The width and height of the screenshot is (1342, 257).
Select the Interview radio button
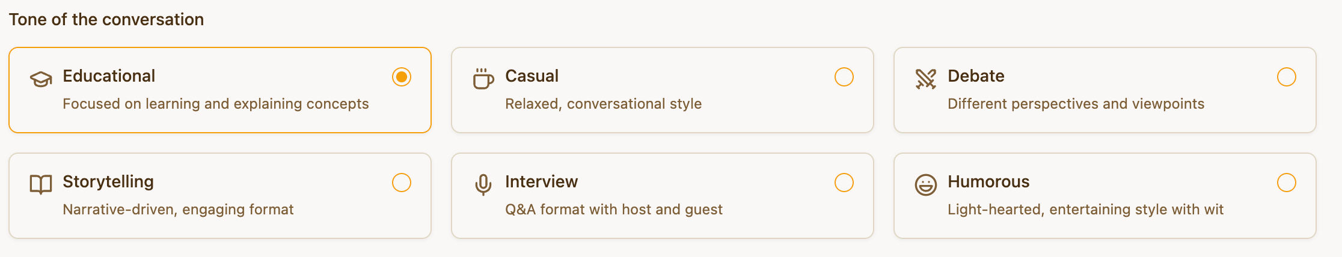pyautogui.click(x=844, y=183)
